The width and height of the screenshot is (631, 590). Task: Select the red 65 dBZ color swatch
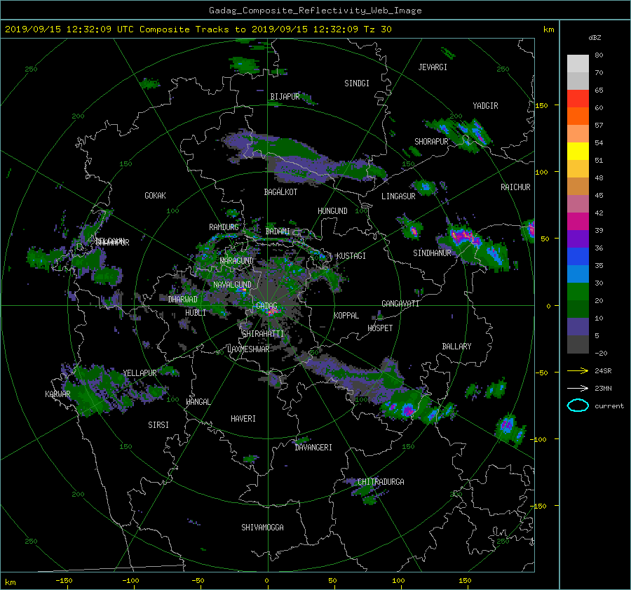[x=578, y=99]
